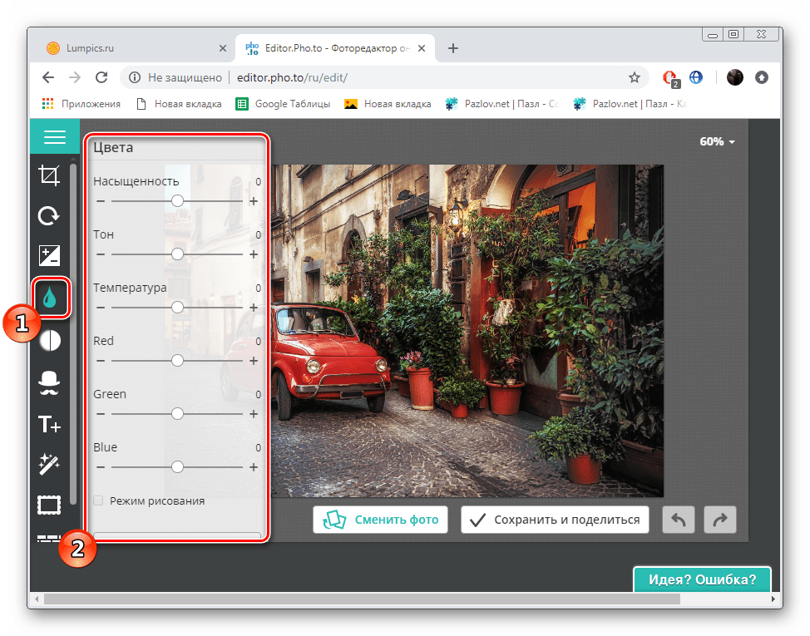The width and height of the screenshot is (810, 636).
Task: Open the Google Таблицы bookmark
Action: coord(283,104)
